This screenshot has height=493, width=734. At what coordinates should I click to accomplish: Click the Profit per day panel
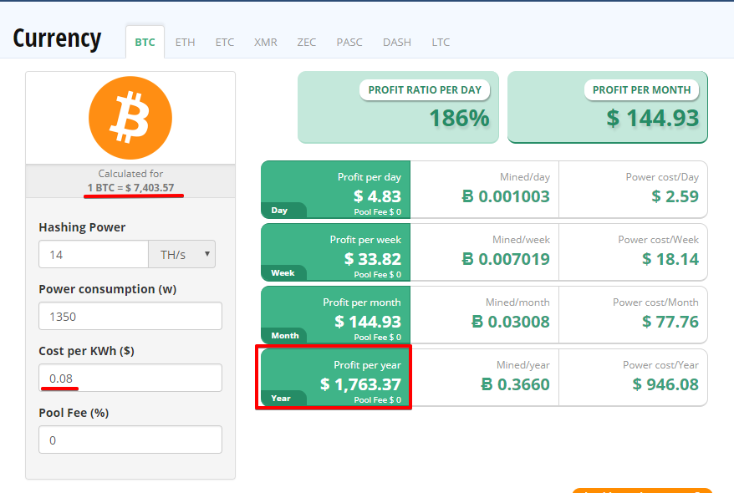coord(335,190)
